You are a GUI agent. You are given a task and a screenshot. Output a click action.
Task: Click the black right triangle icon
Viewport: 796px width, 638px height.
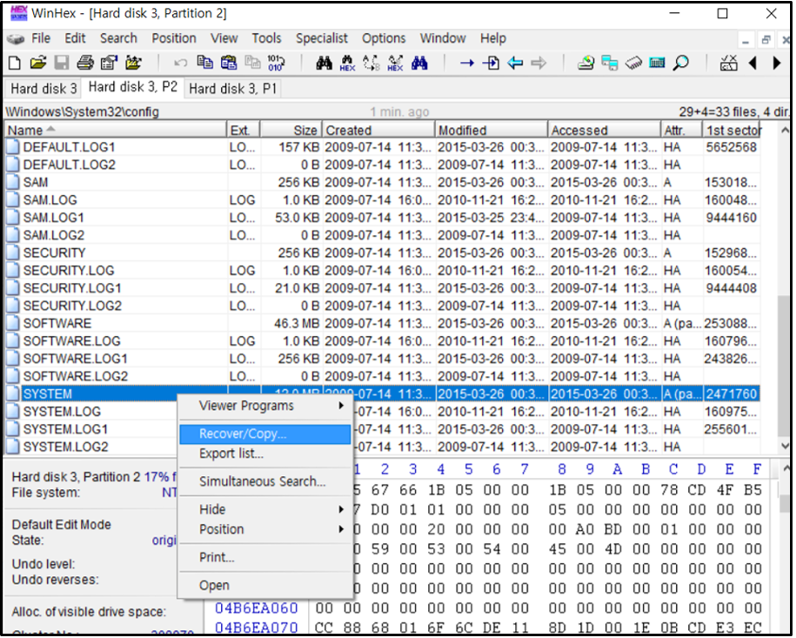tap(777, 63)
